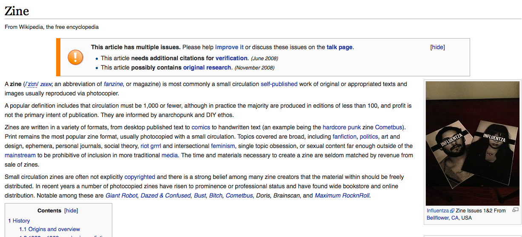Jump to 1.1 Origins and overview section
The image size is (522, 237).
click(x=49, y=229)
